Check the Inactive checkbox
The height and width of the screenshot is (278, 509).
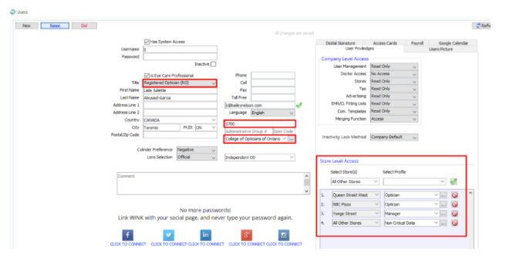[214, 64]
